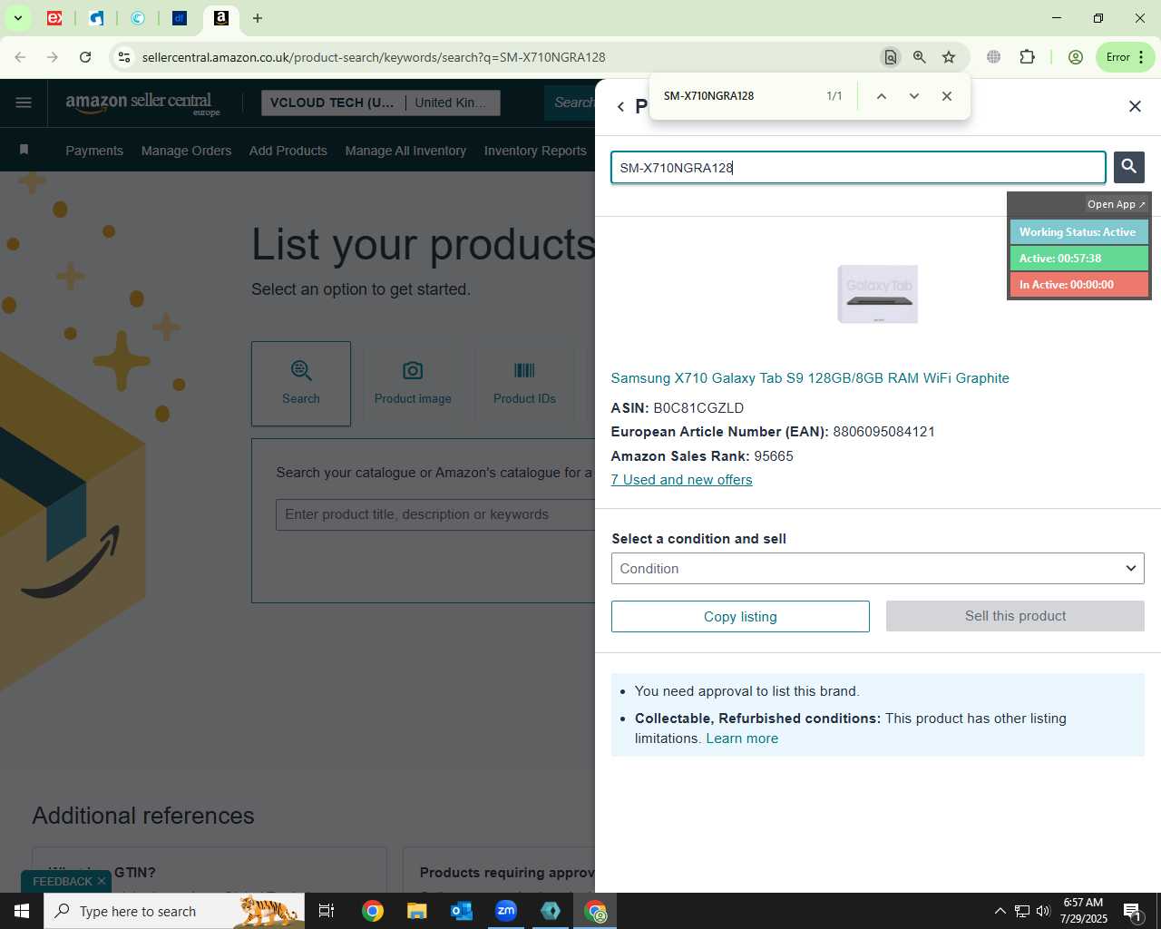Viewport: 1161px width, 929px height.
Task: Click the Amazon Seller Central logo
Action: [x=142, y=103]
